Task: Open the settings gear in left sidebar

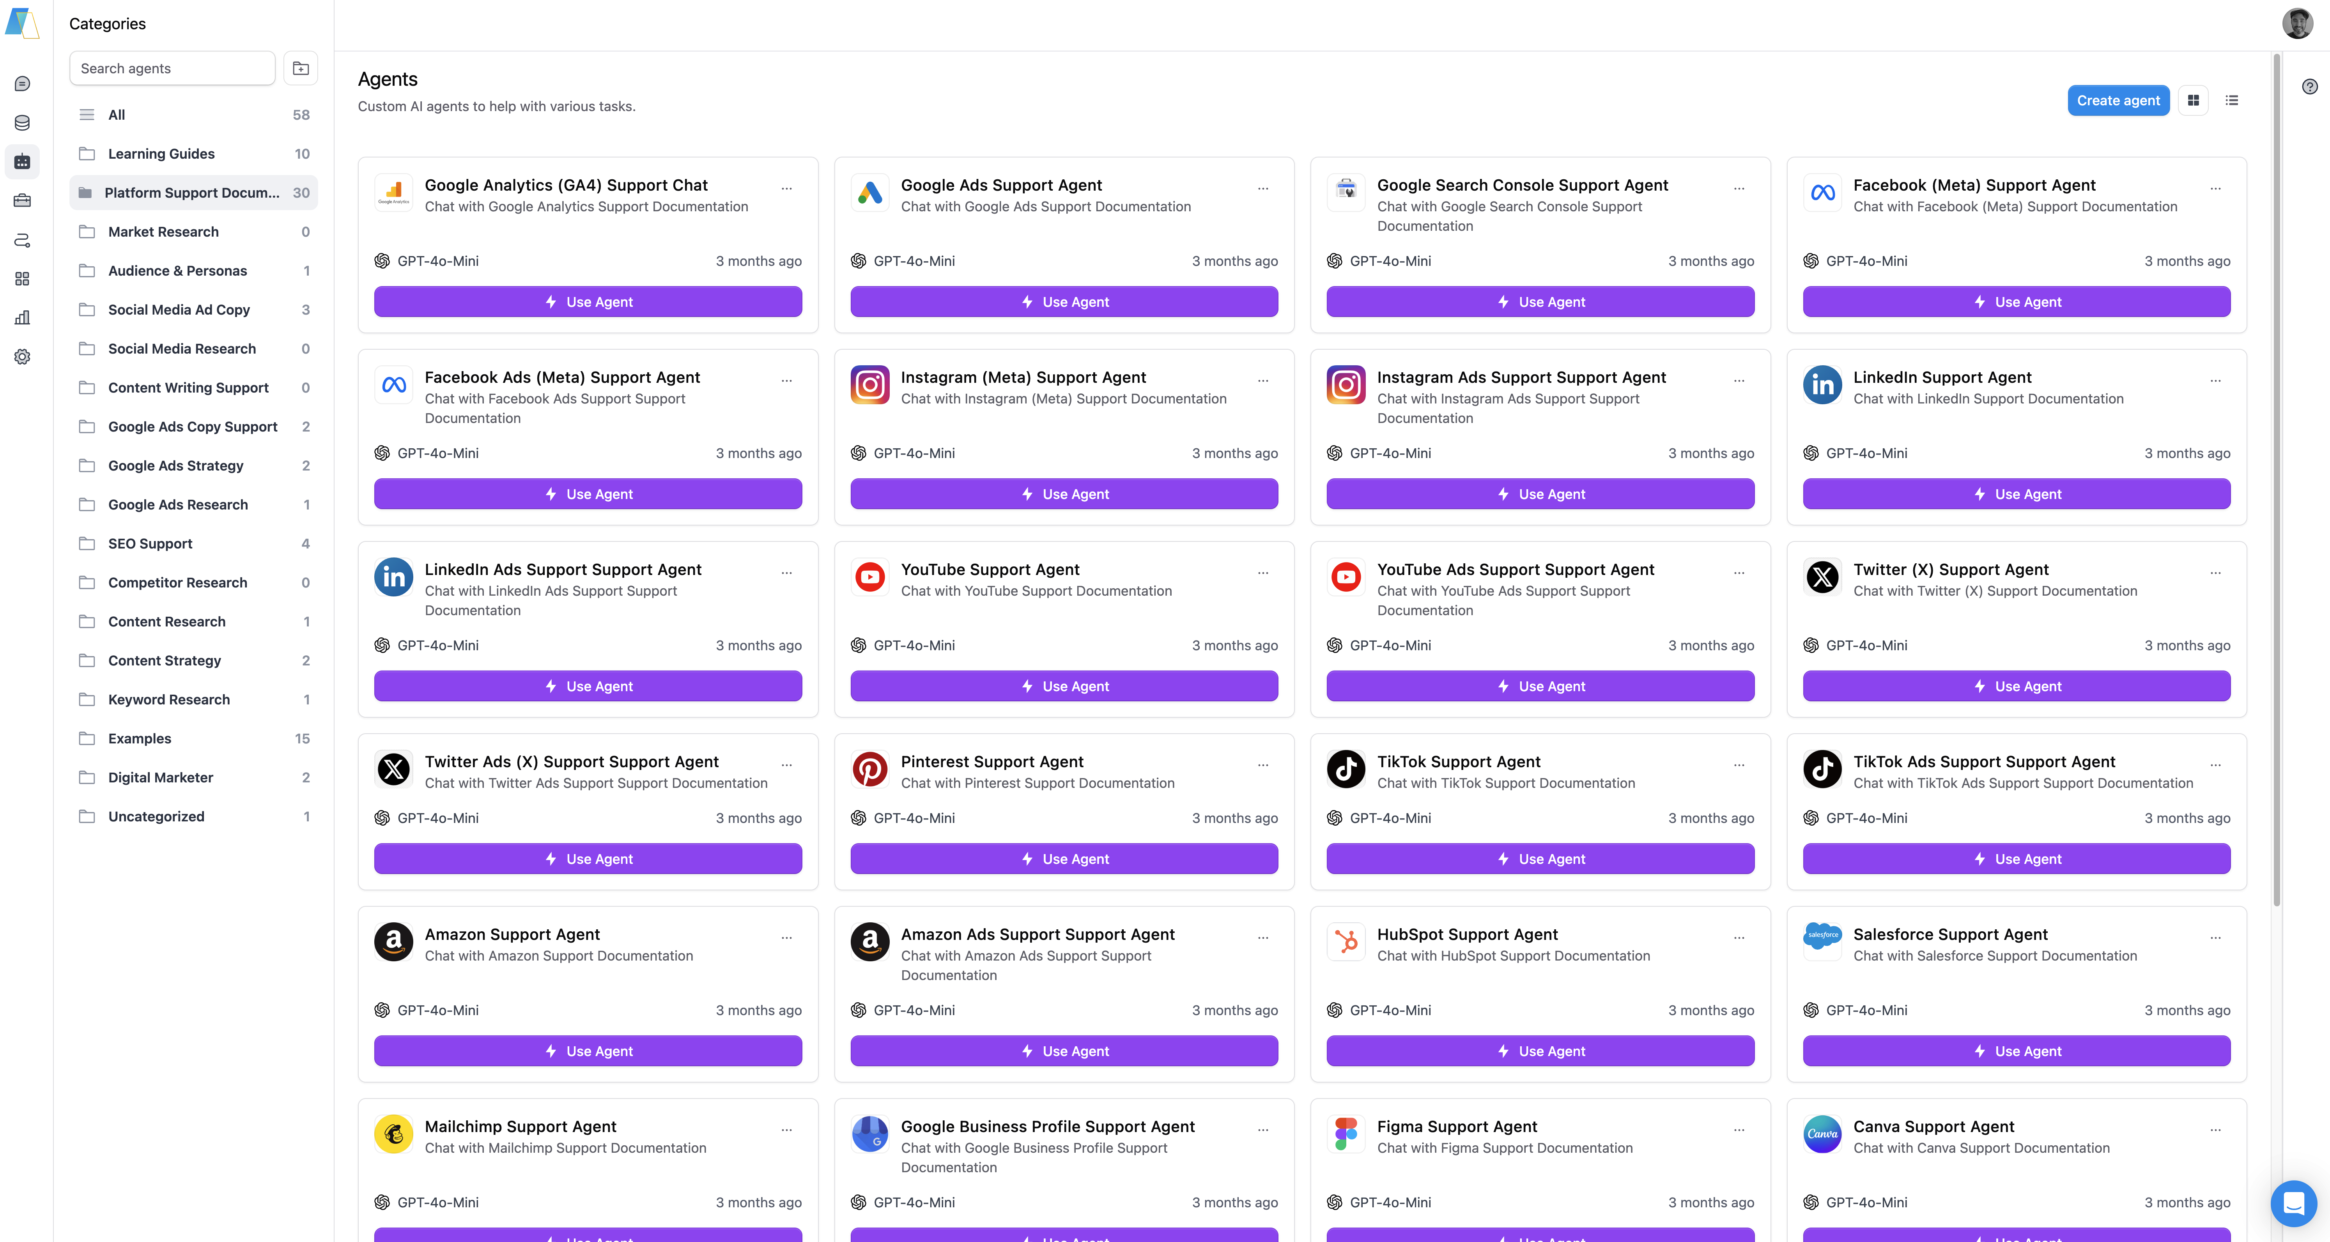Action: [23, 356]
